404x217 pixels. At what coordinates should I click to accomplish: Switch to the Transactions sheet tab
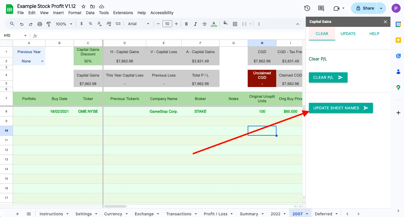pyautogui.click(x=179, y=214)
